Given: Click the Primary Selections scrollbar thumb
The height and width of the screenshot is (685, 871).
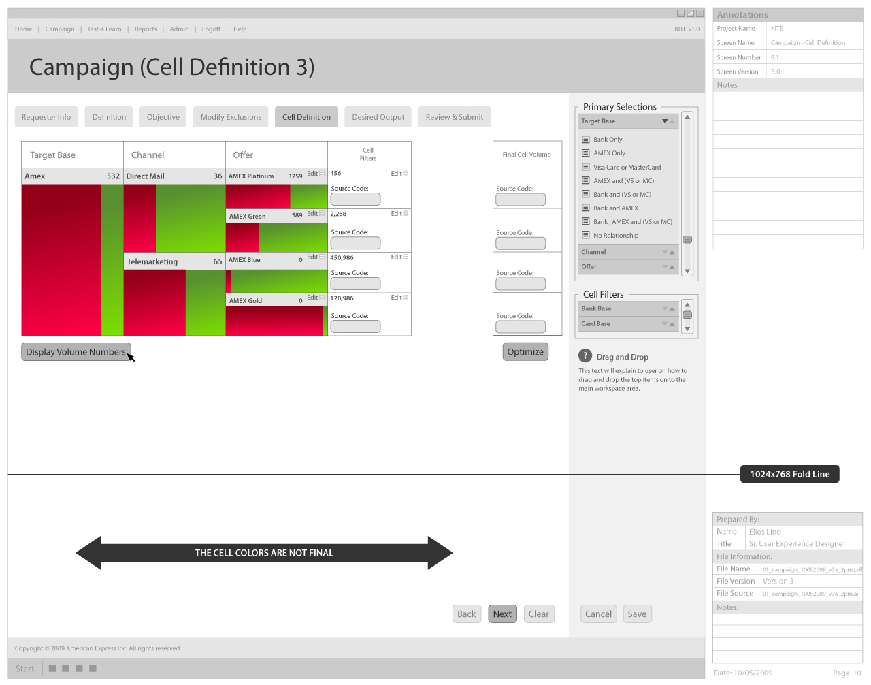Looking at the screenshot, I should (687, 240).
